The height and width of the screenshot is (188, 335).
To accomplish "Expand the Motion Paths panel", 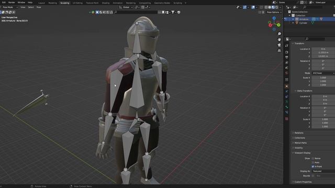I will (x=300, y=143).
